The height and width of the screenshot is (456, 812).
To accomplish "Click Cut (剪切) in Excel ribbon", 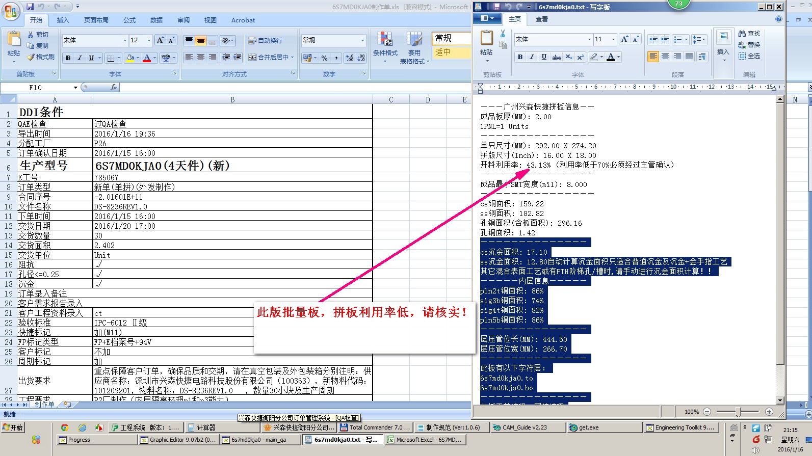I will click(x=38, y=35).
